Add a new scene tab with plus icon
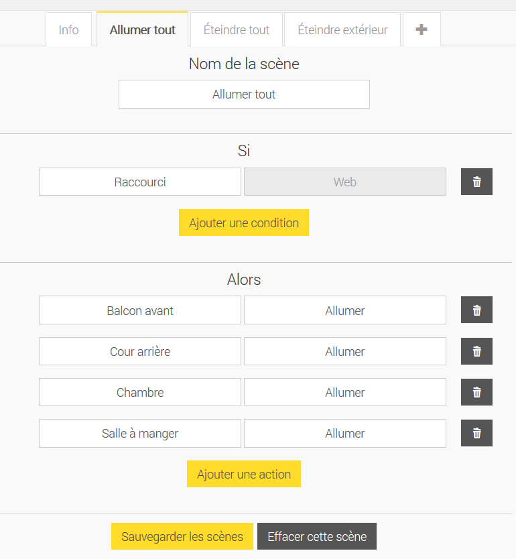 click(422, 29)
